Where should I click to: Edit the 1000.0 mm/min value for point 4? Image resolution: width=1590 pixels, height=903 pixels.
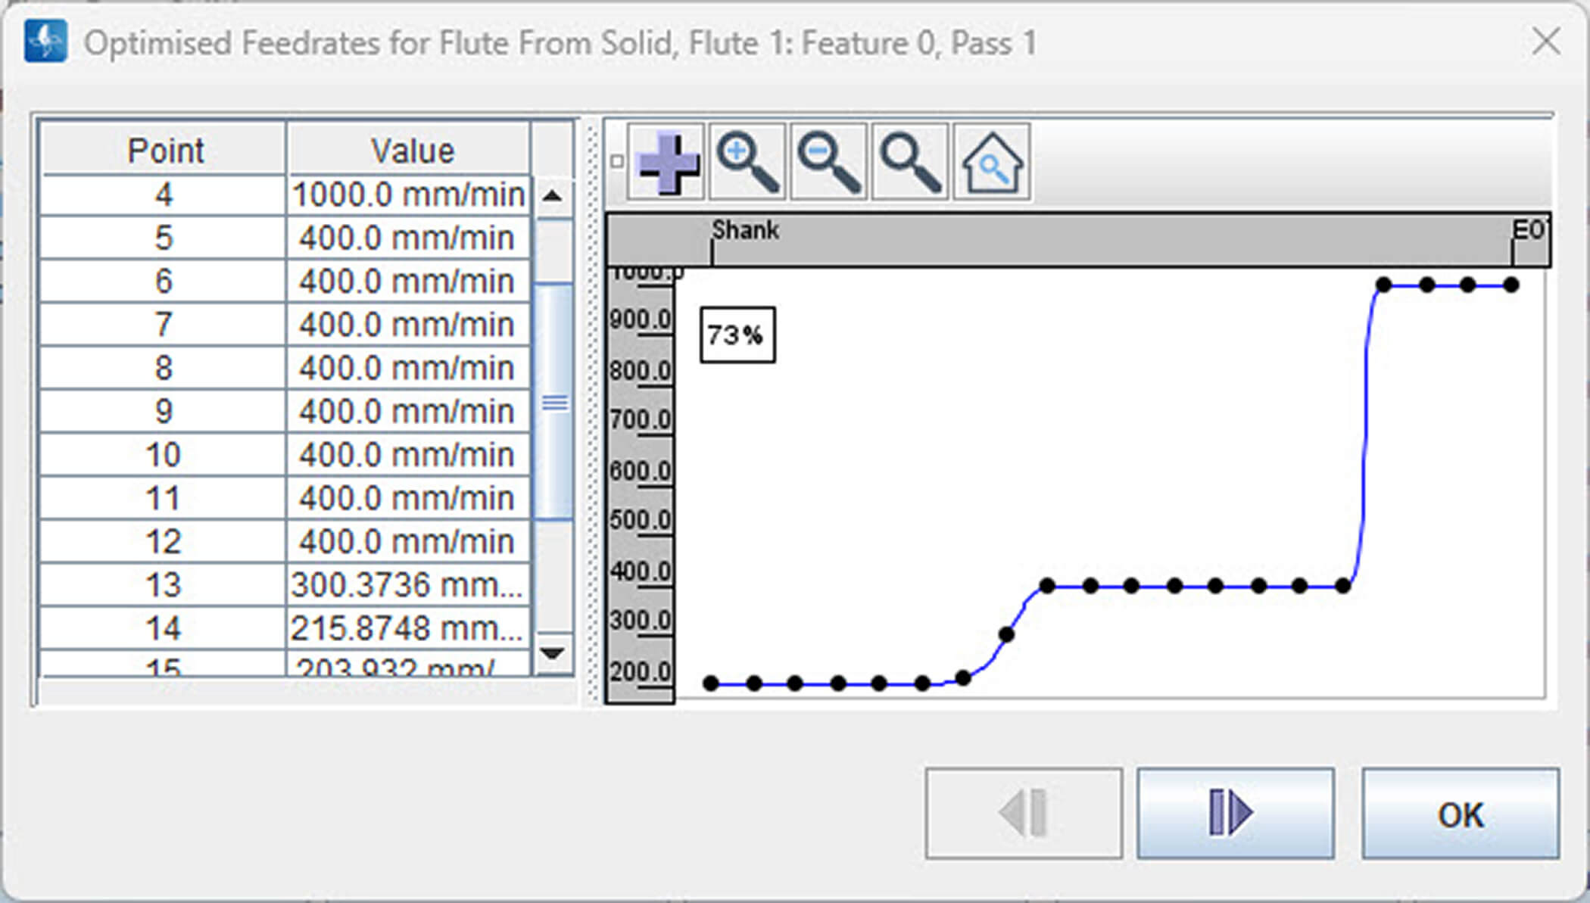tap(408, 195)
